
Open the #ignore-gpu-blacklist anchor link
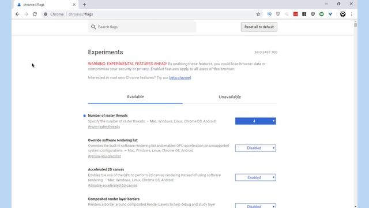(104, 156)
